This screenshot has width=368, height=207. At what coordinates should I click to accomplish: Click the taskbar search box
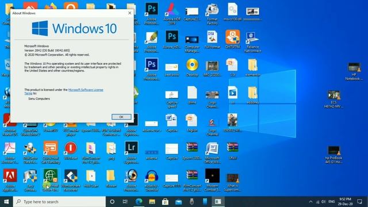[x=59, y=202]
